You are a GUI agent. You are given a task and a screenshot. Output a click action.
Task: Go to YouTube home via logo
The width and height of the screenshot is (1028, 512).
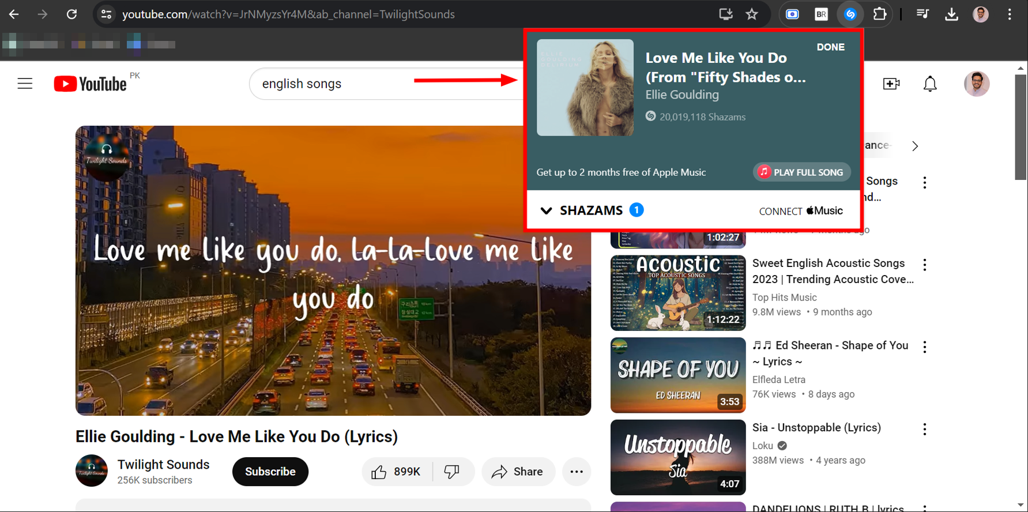[91, 84]
